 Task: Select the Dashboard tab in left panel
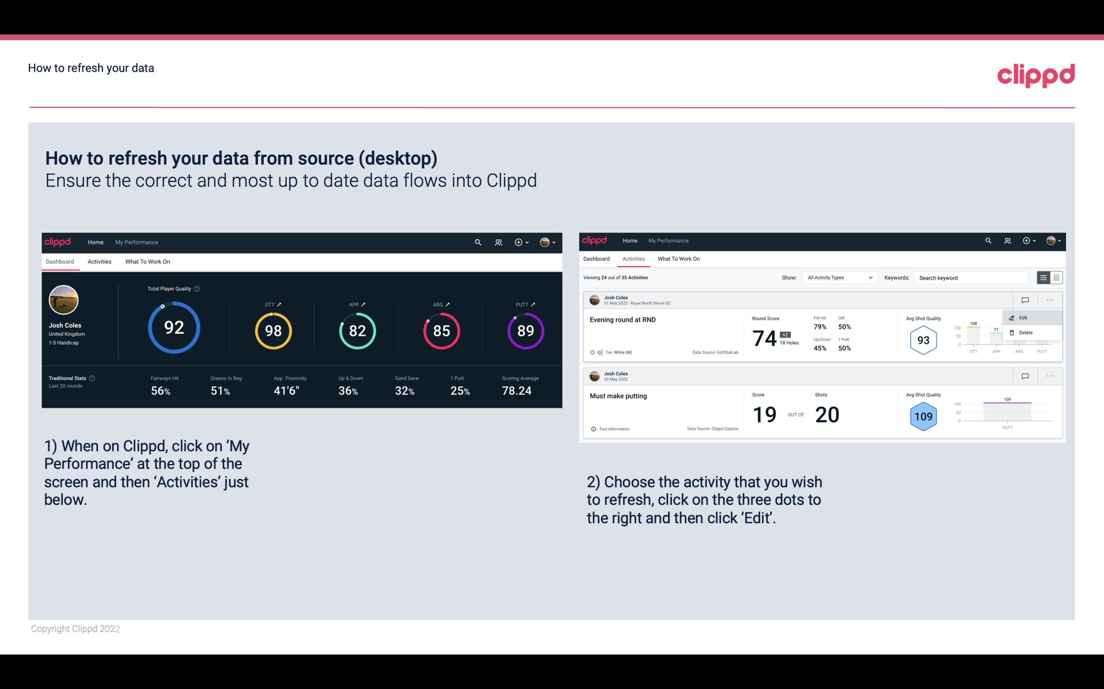[61, 261]
